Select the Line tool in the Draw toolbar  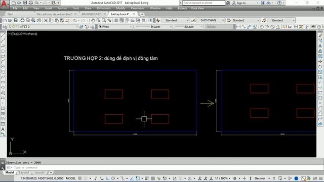coord(3,35)
